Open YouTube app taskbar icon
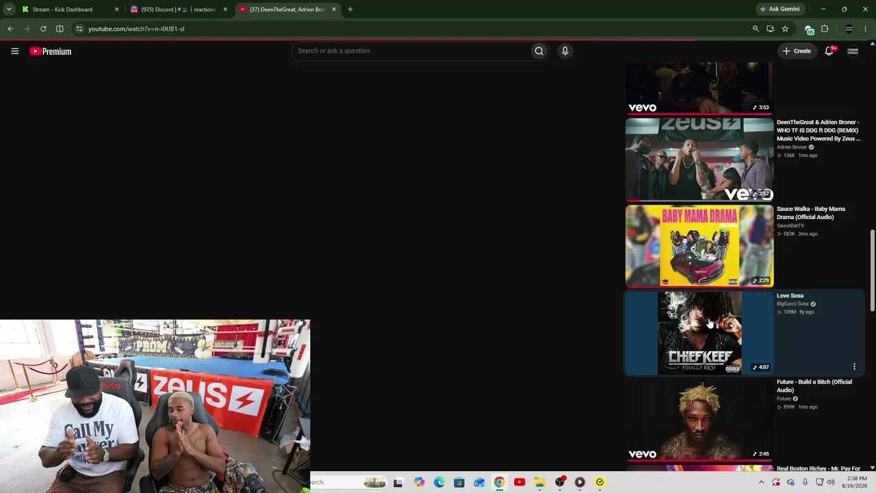 (x=519, y=482)
